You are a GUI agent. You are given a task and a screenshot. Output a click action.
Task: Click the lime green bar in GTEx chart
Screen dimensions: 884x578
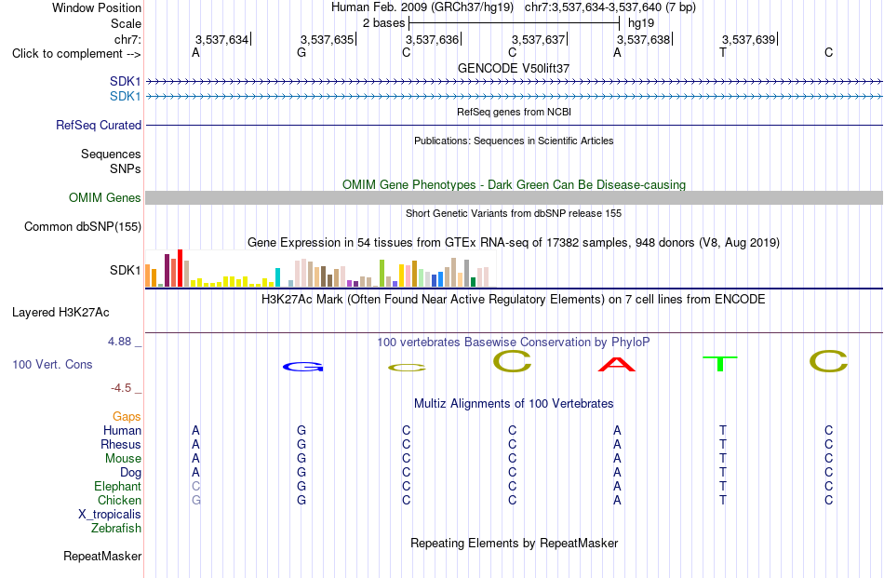coord(382,274)
